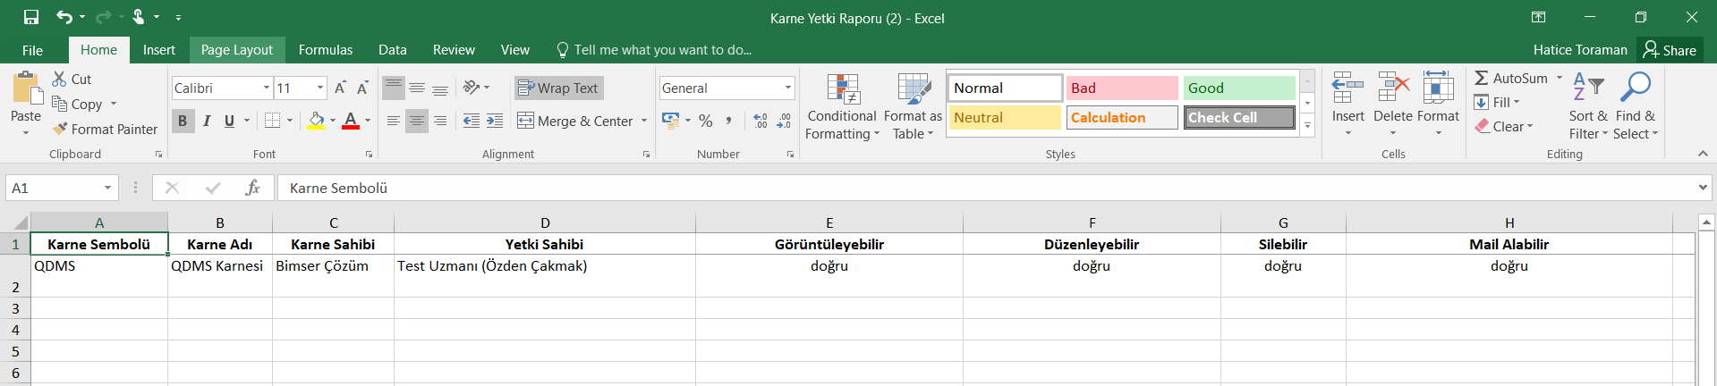Click the Conditional Formatting icon
The height and width of the screenshot is (386, 1717).
842,90
